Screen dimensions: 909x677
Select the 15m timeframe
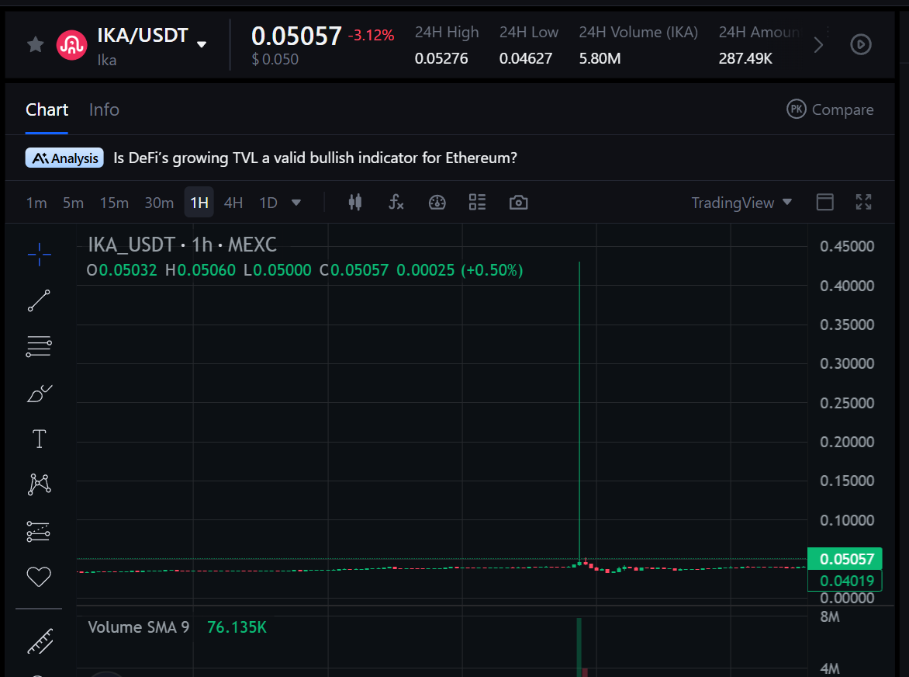tap(114, 203)
